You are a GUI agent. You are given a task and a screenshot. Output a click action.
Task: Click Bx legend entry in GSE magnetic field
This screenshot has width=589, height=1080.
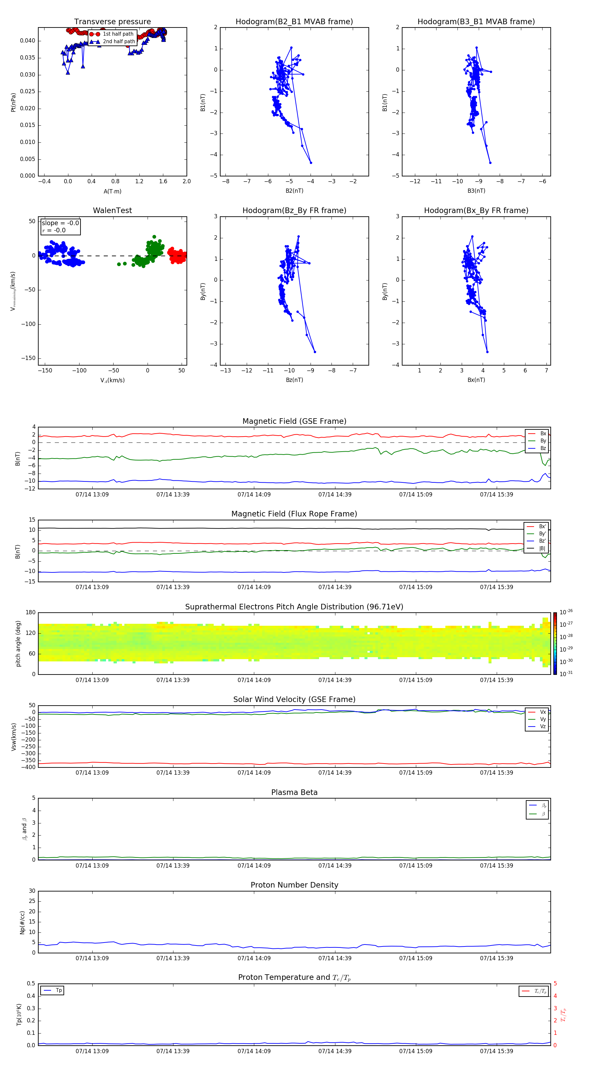pos(537,434)
